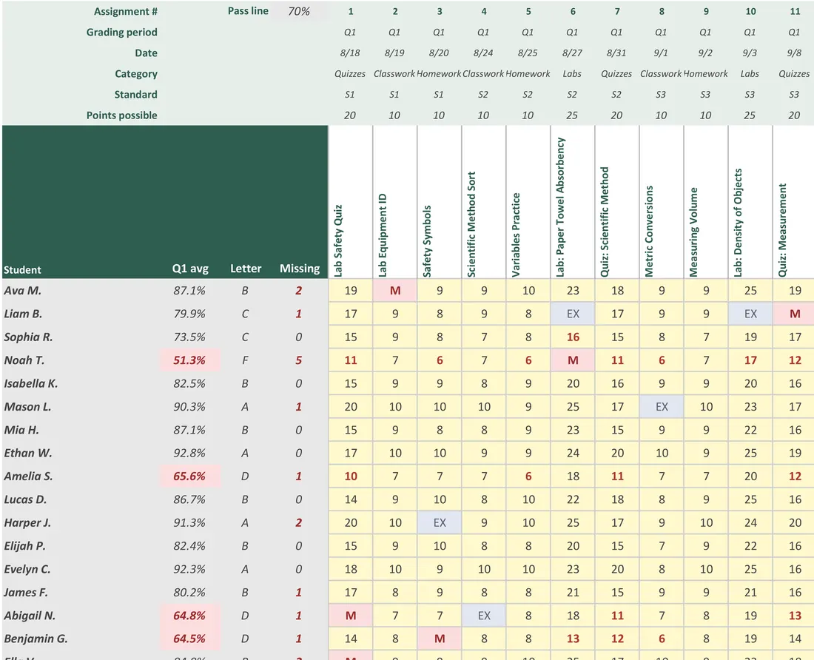Select Liam B.'s EX under Paper Towel Absorbency
Viewport: 814px width, 660px height.
coord(573,314)
